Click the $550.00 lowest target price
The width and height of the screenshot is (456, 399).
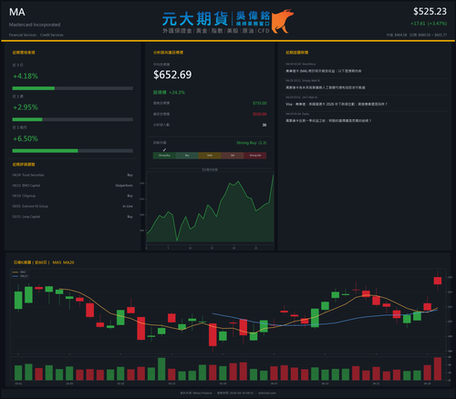[x=260, y=114]
